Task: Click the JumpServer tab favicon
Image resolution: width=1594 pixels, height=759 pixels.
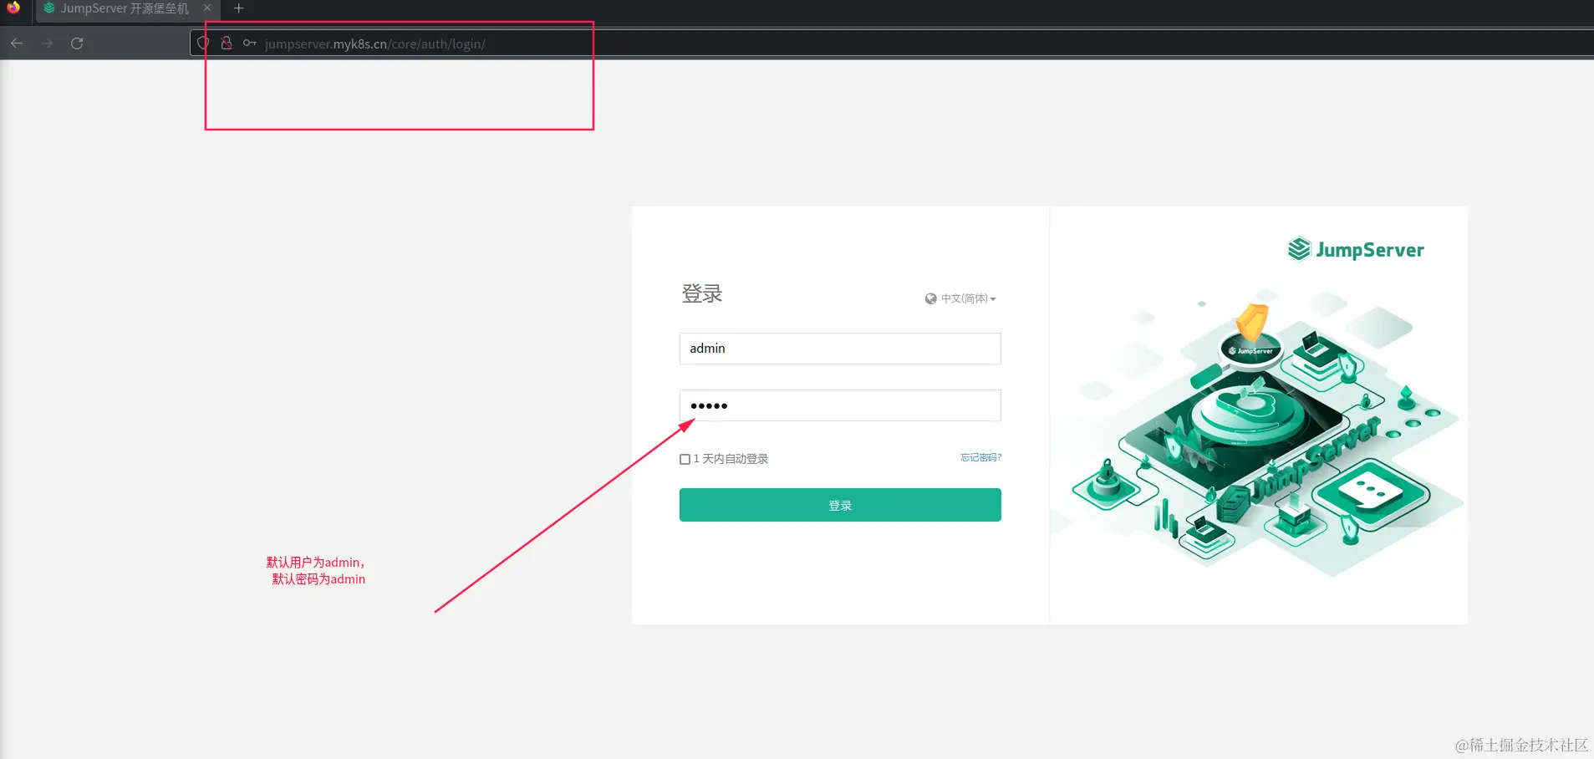Action: tap(49, 8)
